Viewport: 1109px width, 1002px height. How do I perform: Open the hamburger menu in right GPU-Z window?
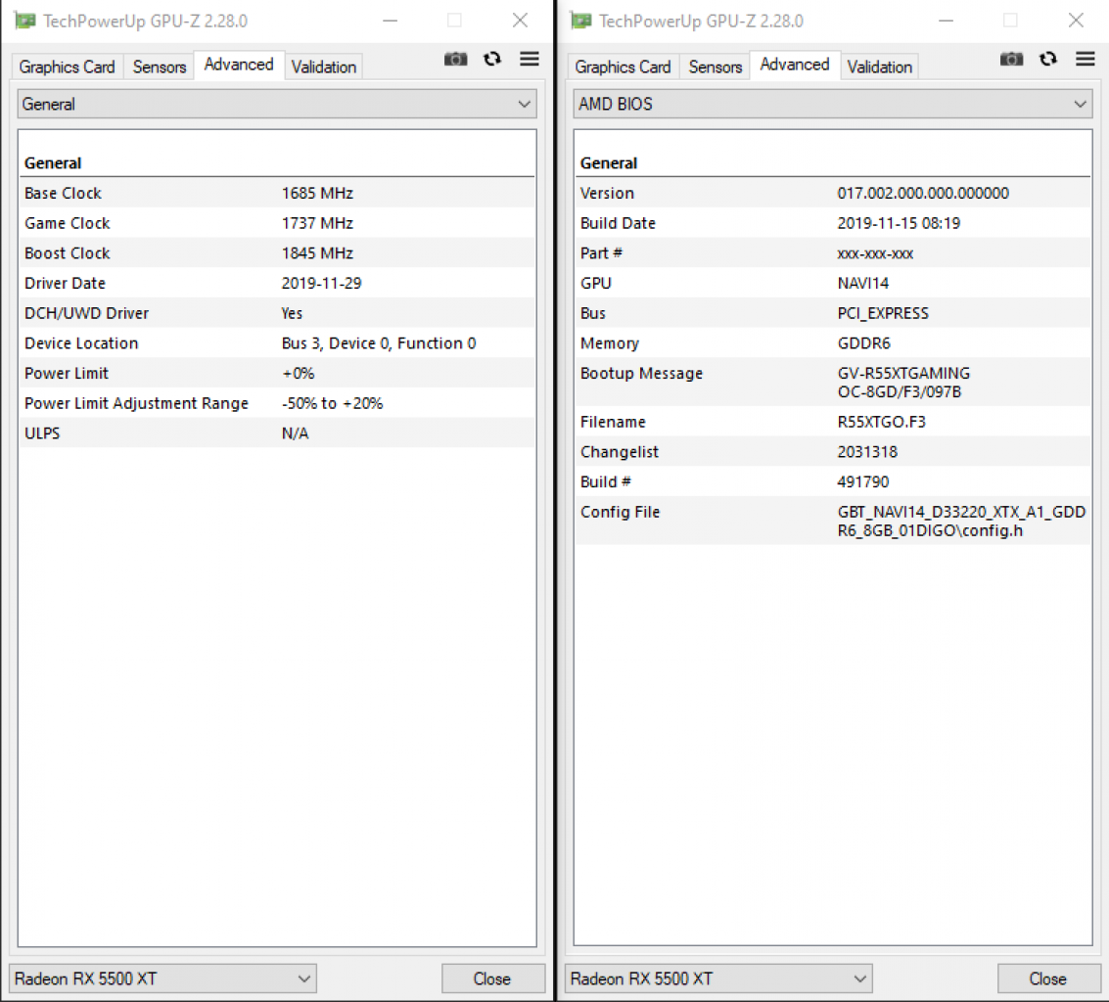(1085, 59)
